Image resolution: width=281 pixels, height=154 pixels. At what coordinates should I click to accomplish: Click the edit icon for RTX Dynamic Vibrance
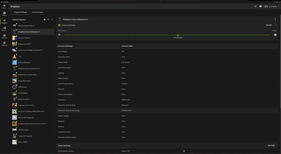tap(184, 151)
